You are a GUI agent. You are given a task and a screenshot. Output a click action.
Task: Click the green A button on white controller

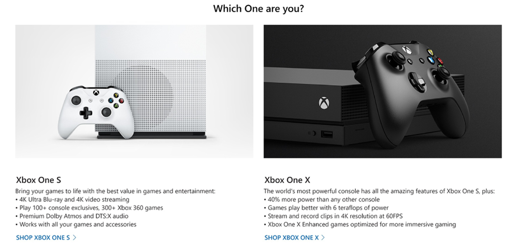[x=116, y=105]
